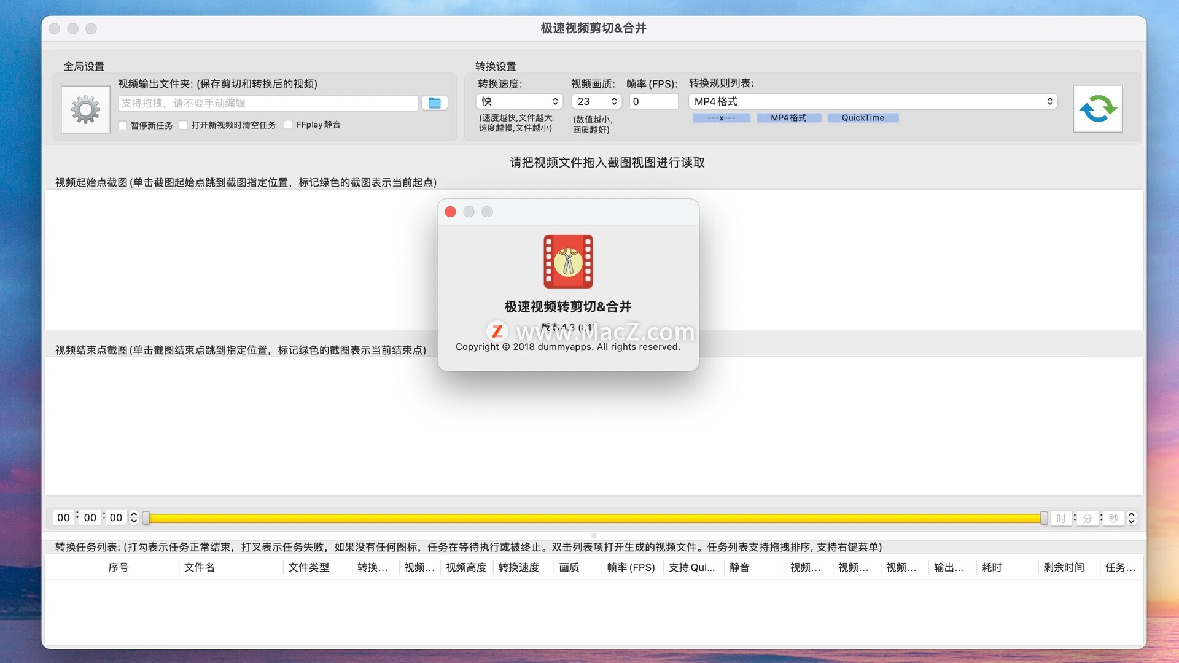Click the ---x--- rule tag
This screenshot has height=663, width=1179.
point(721,118)
